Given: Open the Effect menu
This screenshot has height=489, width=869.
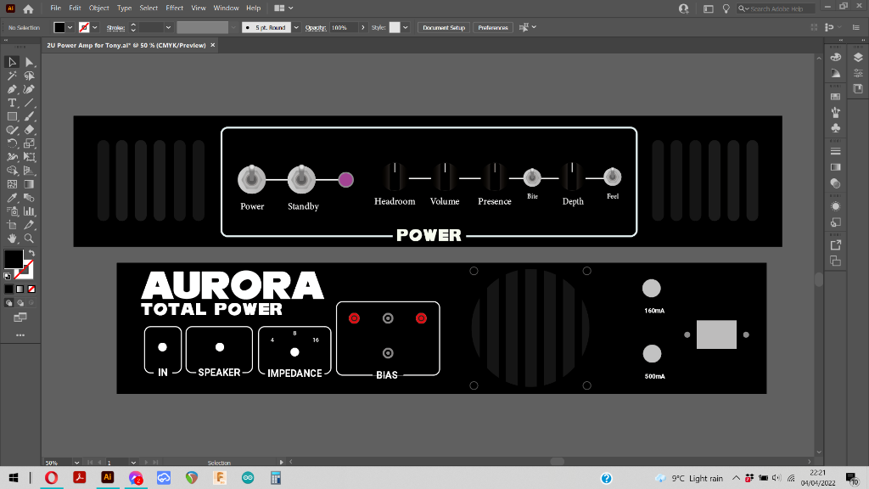Looking at the screenshot, I should point(174,8).
